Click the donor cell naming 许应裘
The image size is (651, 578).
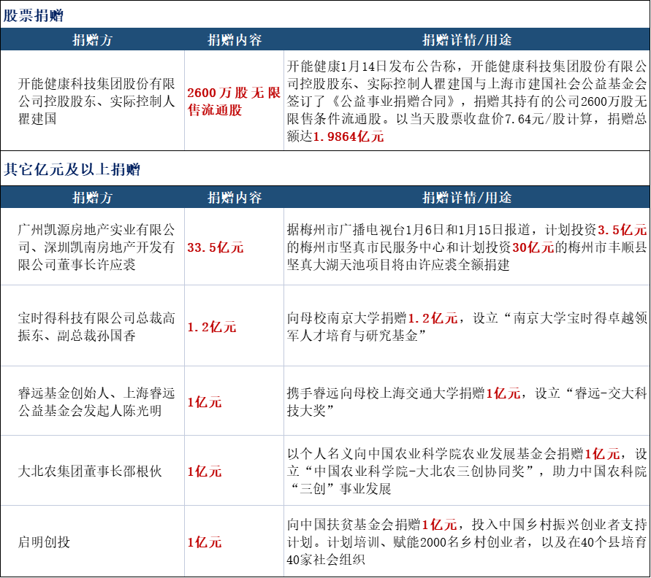pyautogui.click(x=92, y=247)
